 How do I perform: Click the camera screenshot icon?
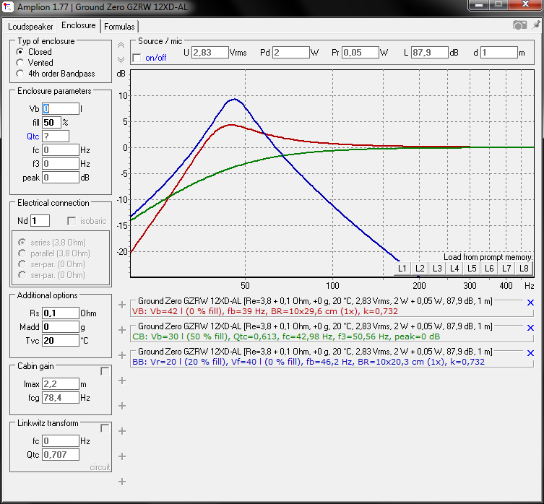point(519,25)
